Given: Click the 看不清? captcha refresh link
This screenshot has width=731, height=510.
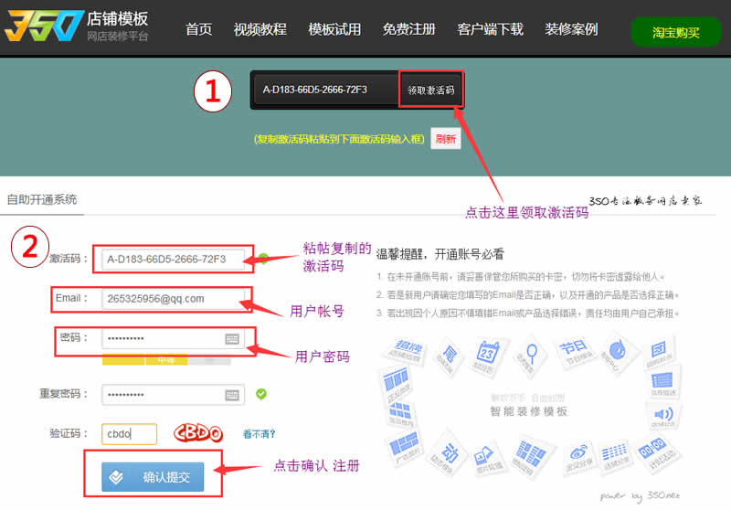Looking at the screenshot, I should (260, 433).
